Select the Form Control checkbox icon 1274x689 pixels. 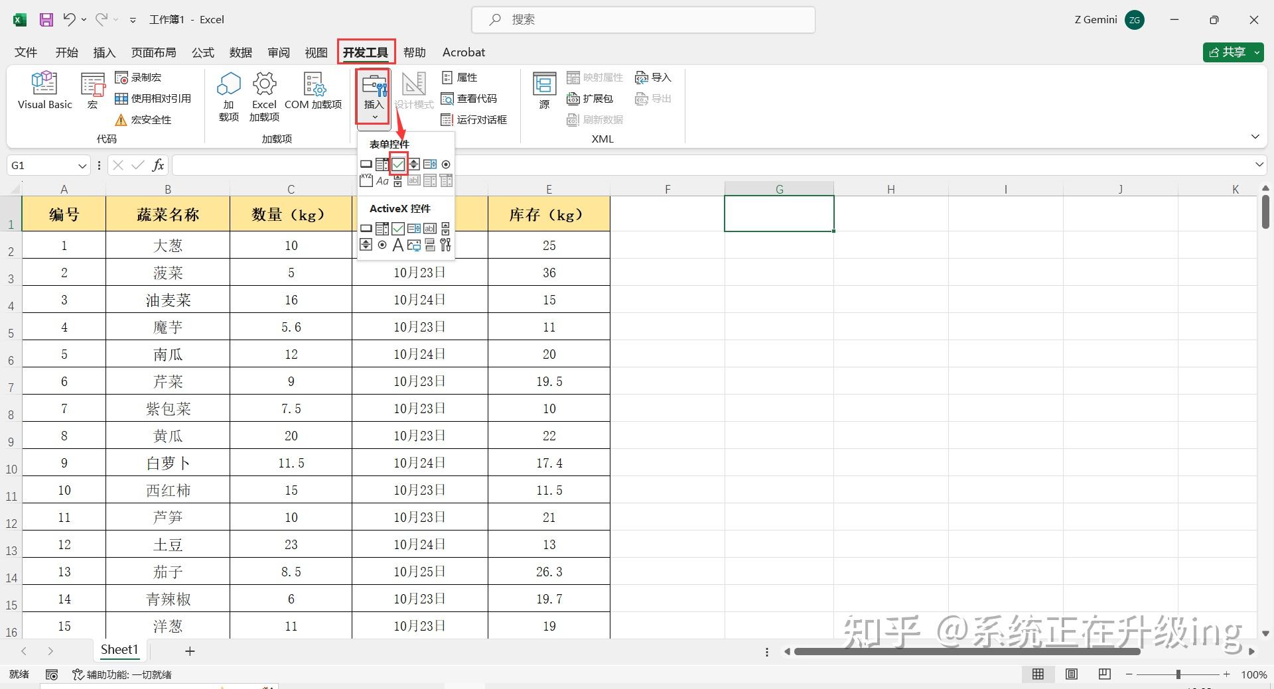pyautogui.click(x=398, y=164)
